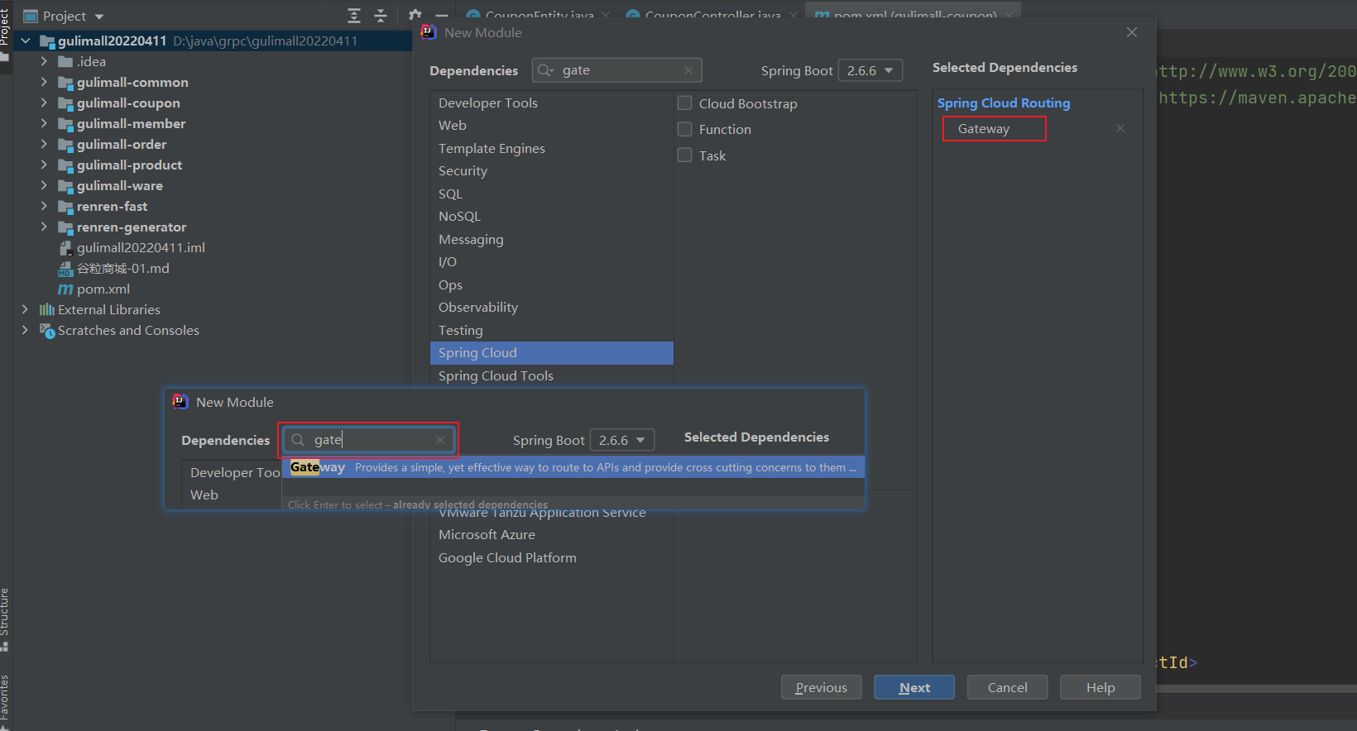The width and height of the screenshot is (1357, 731).
Task: Expand the gulimall-order module
Action: (x=44, y=144)
